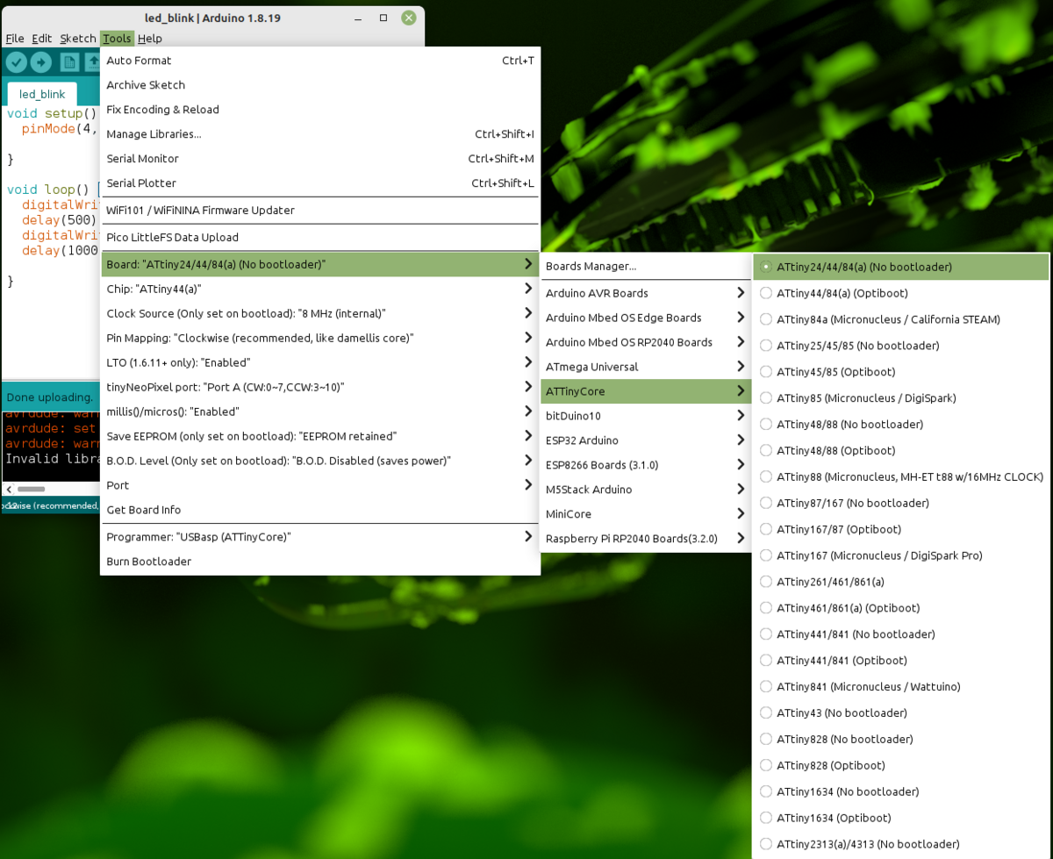The width and height of the screenshot is (1053, 859).
Task: Select ATtiny87/167 (No bootloader)
Action: (901, 503)
